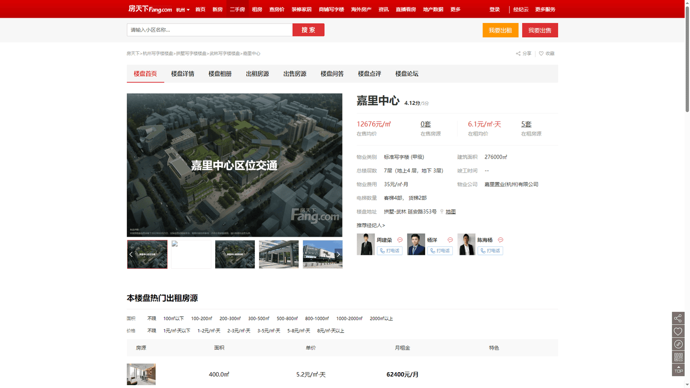690x388 pixels.
Task: Click the floating QR code icon
Action: 678,357
